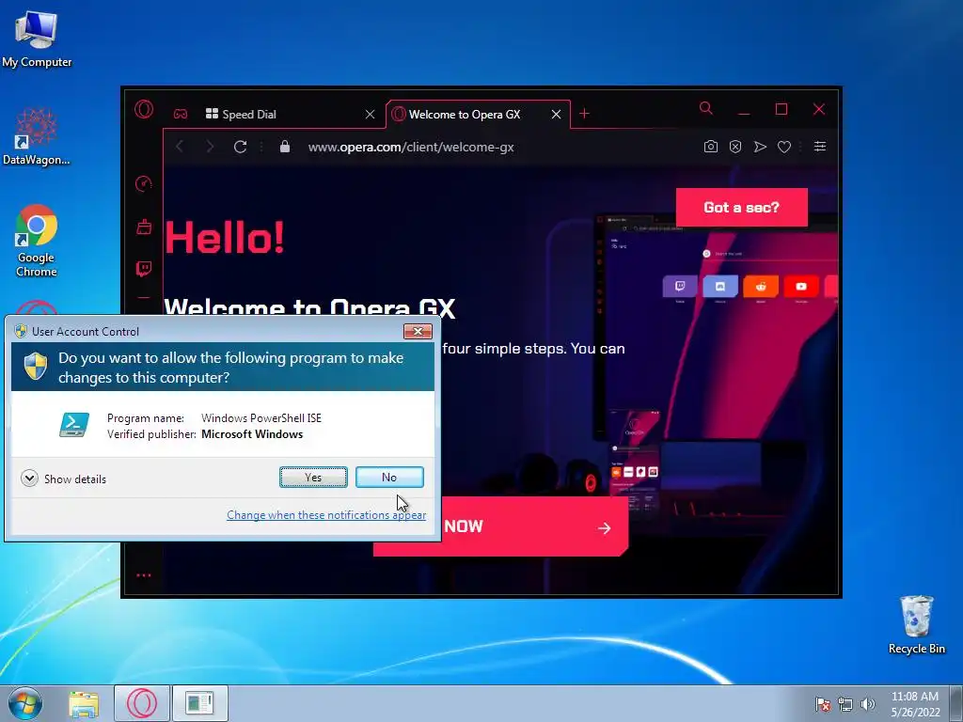Viewport: 963px width, 722px height.
Task: Select the Recycle Bin desktop icon
Action: (916, 624)
